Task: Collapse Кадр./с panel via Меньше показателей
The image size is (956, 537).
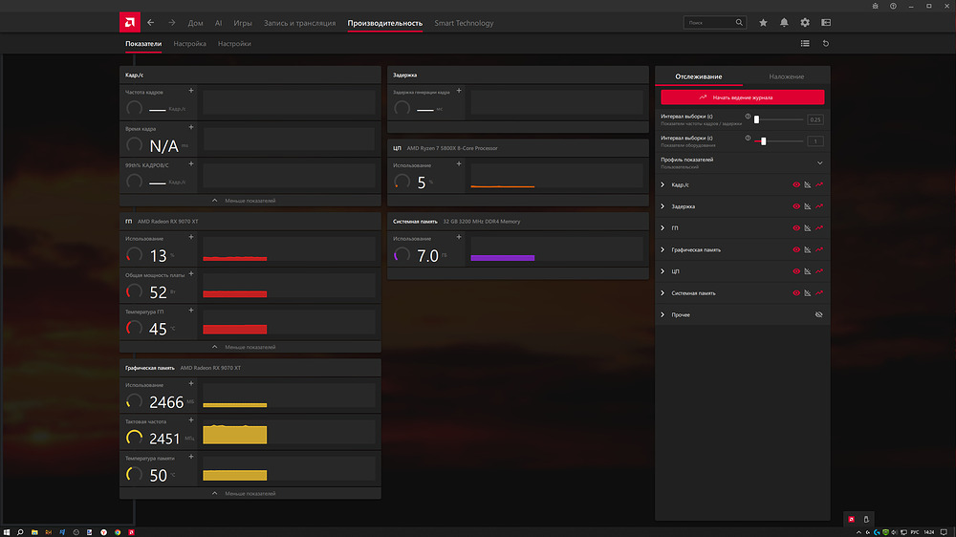Action: (250, 201)
